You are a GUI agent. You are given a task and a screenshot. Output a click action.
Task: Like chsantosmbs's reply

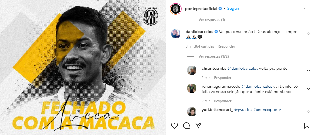309,70
